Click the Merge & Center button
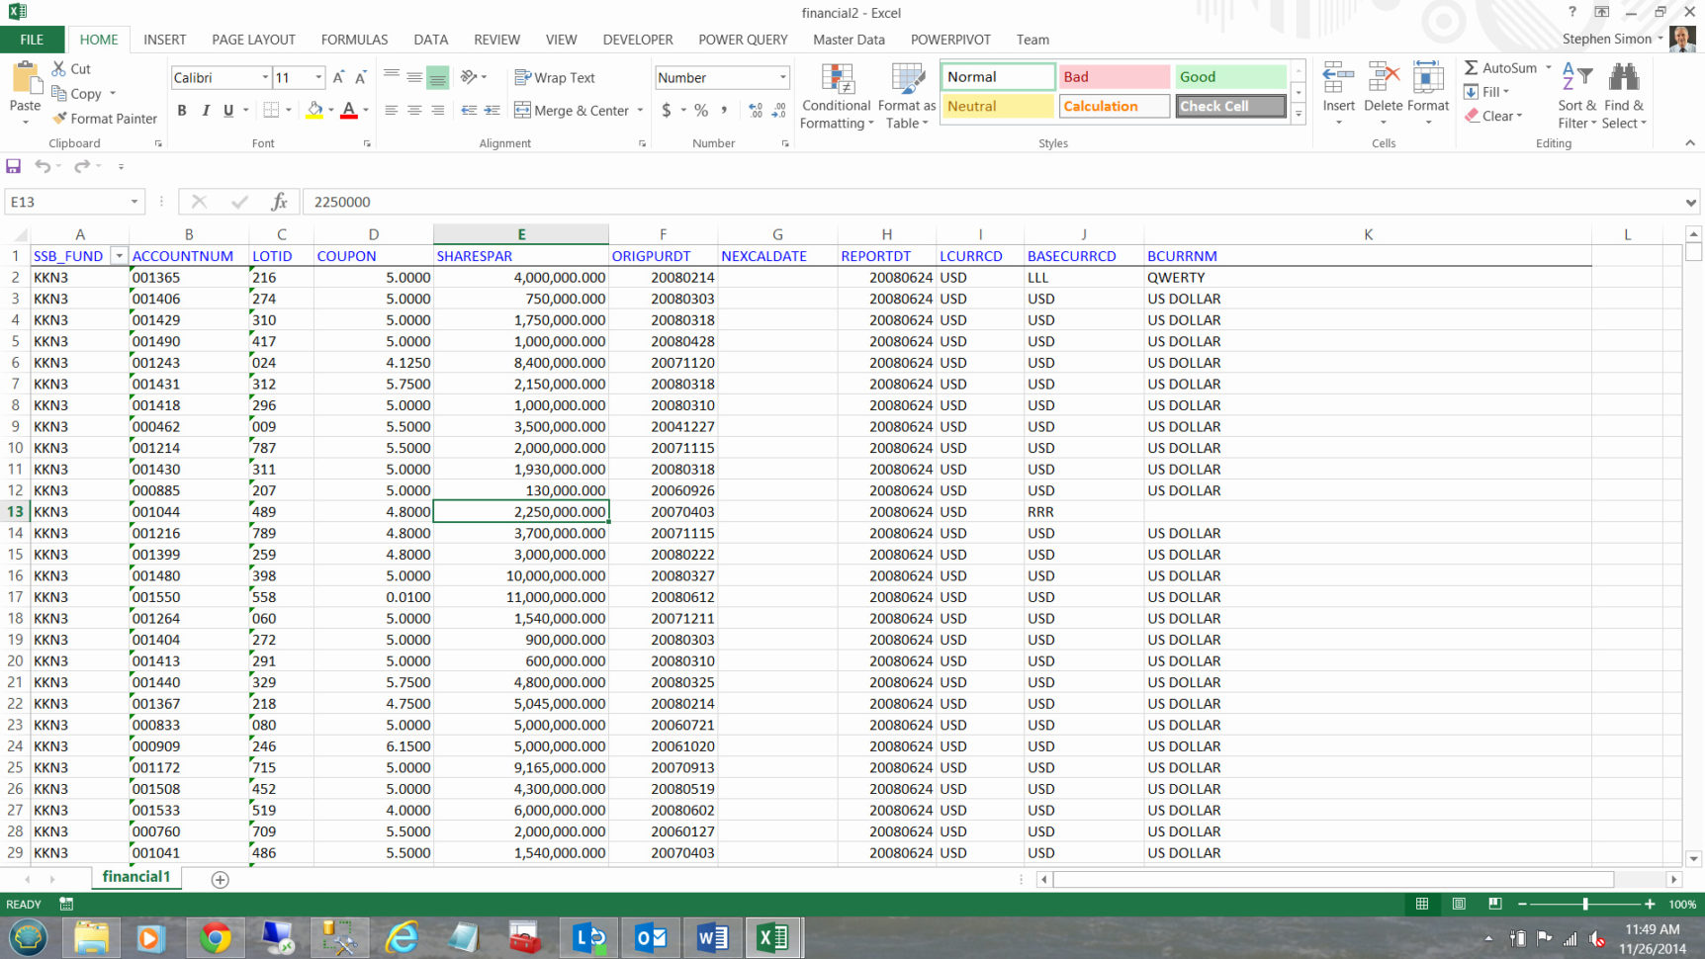 [573, 110]
